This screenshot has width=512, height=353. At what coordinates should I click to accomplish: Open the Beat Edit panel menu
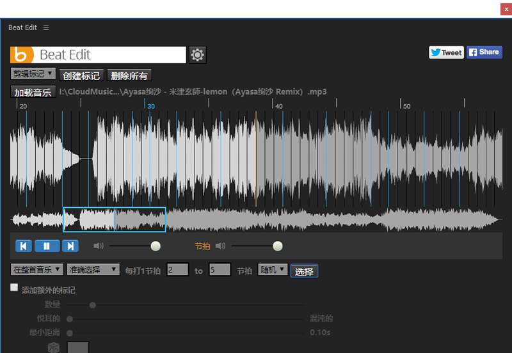pos(46,27)
